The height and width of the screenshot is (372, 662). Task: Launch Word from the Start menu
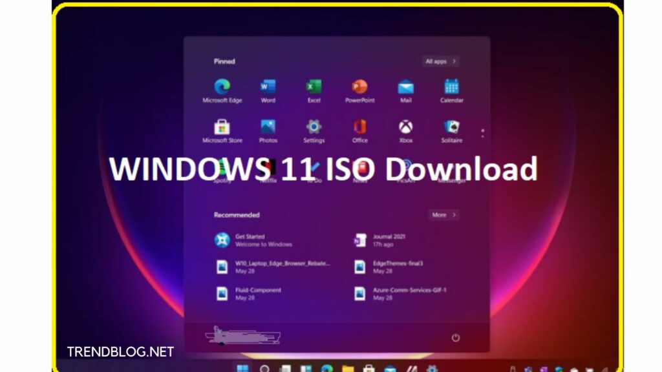[x=268, y=87]
